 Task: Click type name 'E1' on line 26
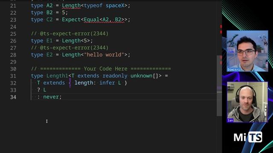click(49, 41)
